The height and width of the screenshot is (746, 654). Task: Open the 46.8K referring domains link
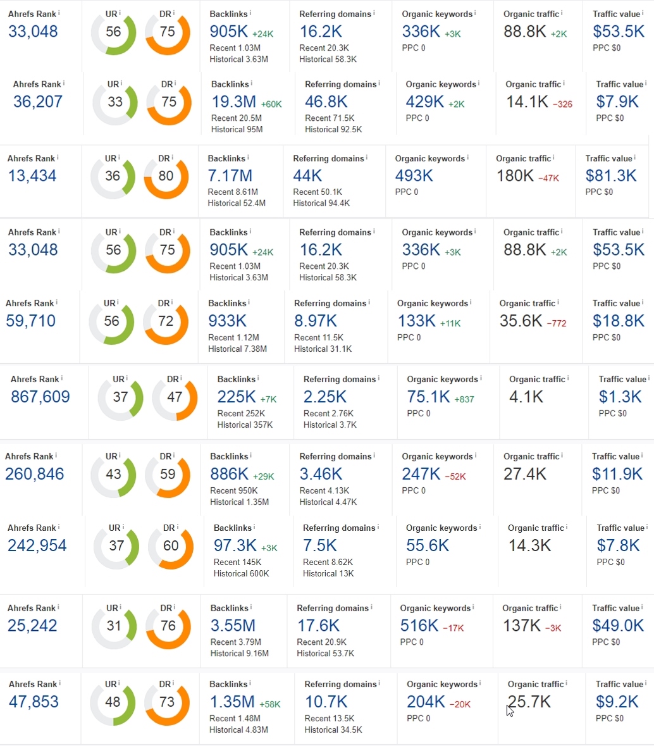326,101
